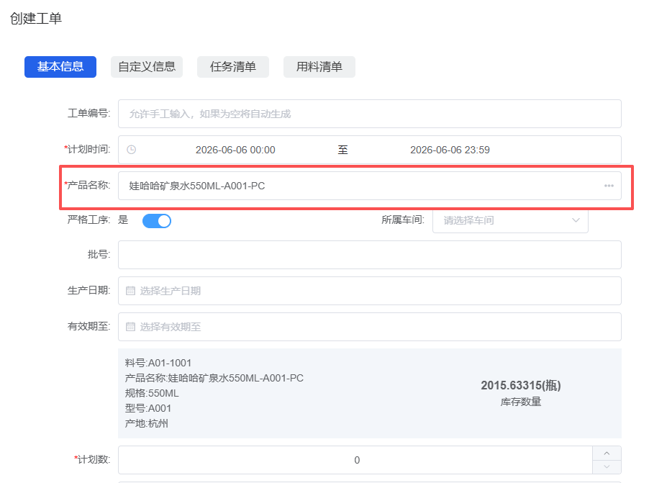The width and height of the screenshot is (649, 483).
Task: Click the calendar icon in 生产日期
Action: click(130, 291)
